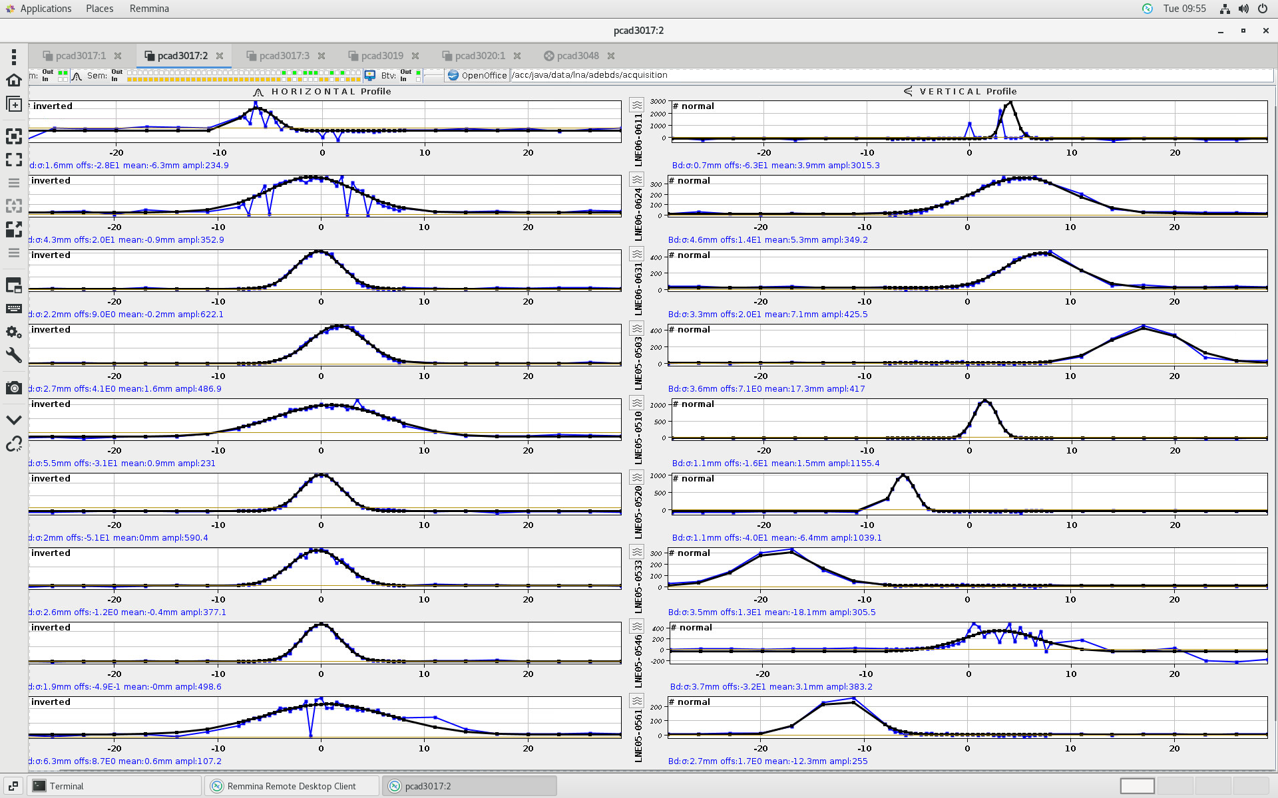
Task: Click the disconnect link icon in sidebar
Action: click(13, 444)
